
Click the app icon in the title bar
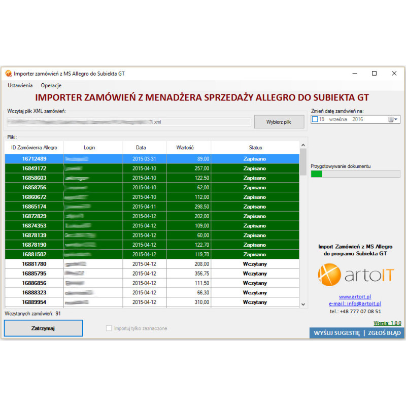tap(8, 74)
